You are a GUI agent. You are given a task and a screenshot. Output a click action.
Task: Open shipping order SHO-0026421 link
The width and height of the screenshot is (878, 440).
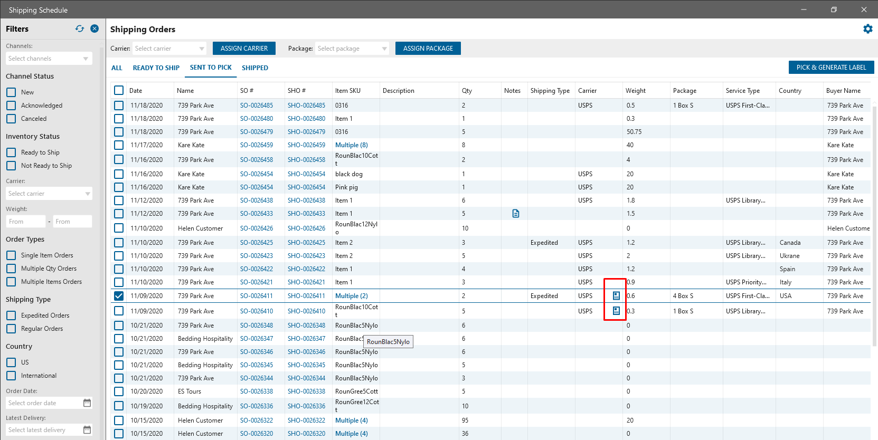[306, 282]
